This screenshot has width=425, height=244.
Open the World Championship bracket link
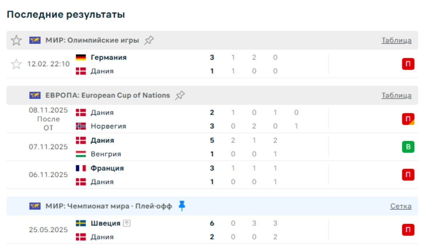click(401, 206)
